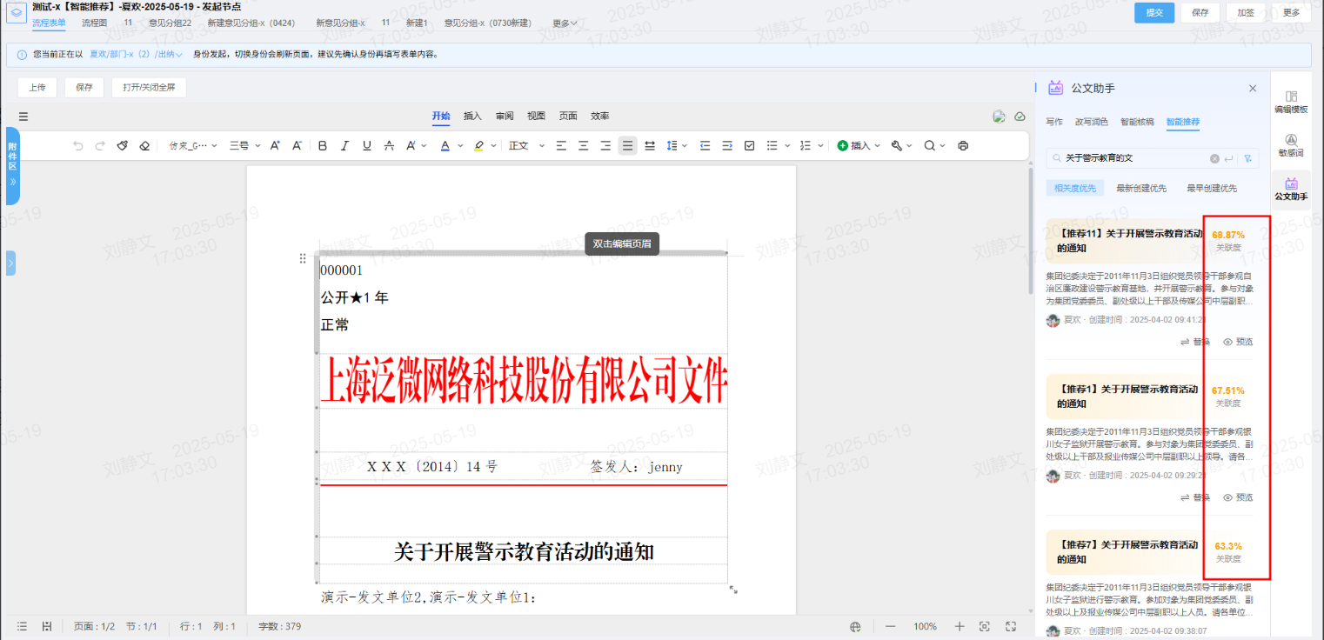The width and height of the screenshot is (1324, 640).
Task: Open the 敏感词 sidebar panel
Action: (1291, 144)
